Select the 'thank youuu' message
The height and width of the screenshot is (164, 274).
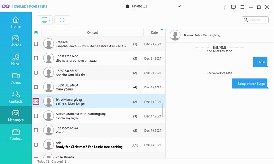pos(99,87)
